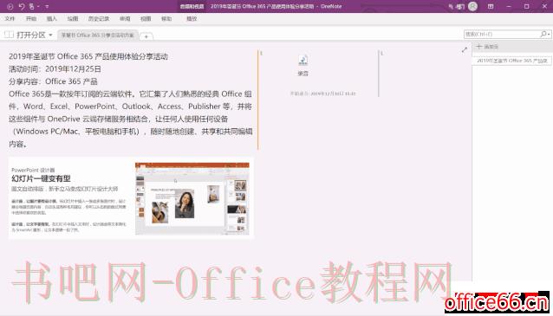Image resolution: width=553 pixels, height=316 pixels.
Task: Open the ribbon display options icon
Action: (491, 6)
